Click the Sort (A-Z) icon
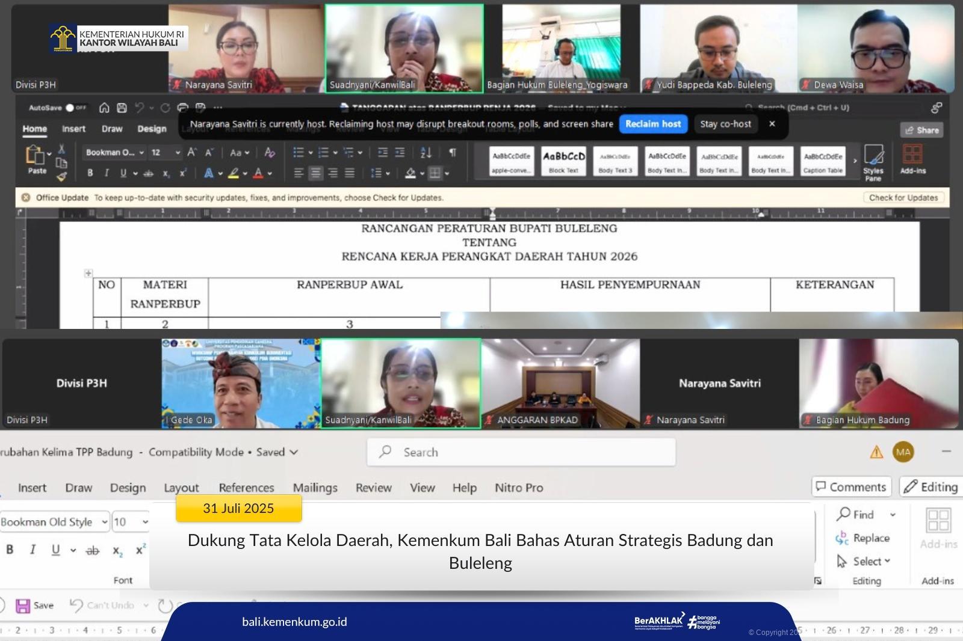Screen dimensions: 963x641 click(x=426, y=153)
